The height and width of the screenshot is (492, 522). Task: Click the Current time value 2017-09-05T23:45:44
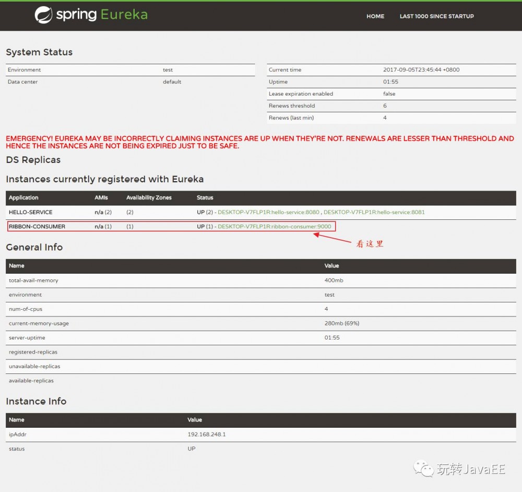click(421, 69)
